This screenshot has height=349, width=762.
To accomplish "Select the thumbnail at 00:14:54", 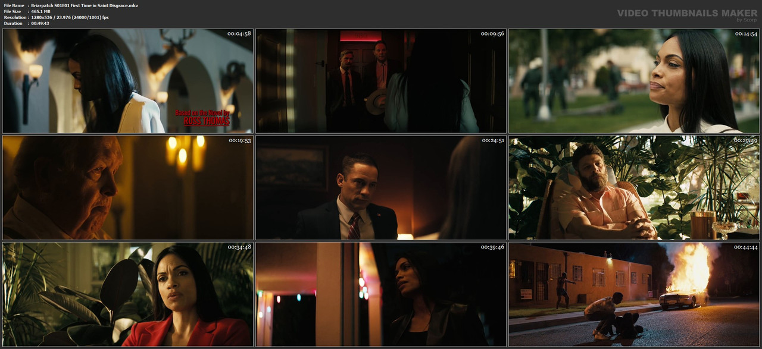I will point(634,81).
